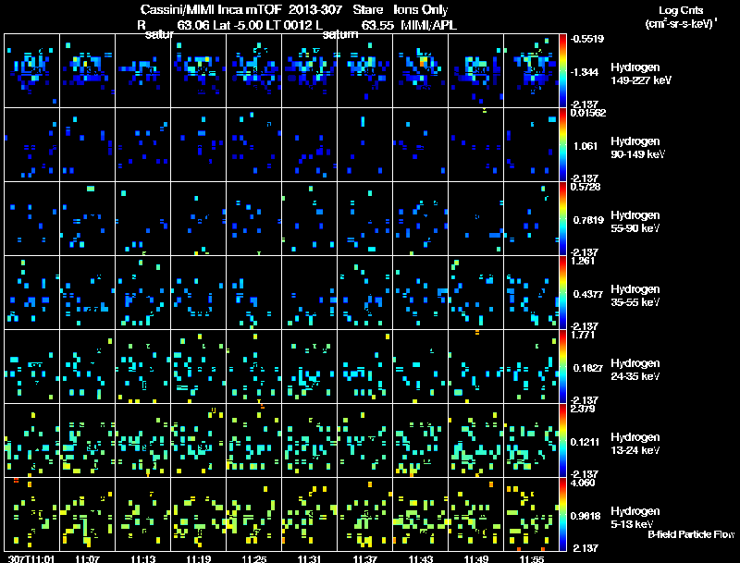Click the 2.379 colorbar maximum value
Image resolution: width=740 pixels, height=563 pixels.
pos(583,409)
